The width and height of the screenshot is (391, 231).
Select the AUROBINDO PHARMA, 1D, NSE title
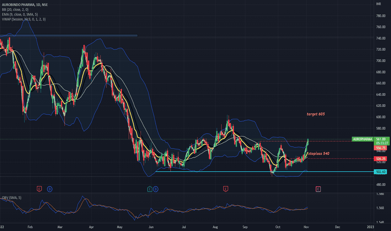point(25,5)
